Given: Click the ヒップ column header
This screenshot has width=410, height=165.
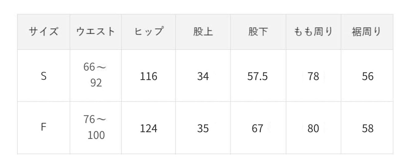Looking at the screenshot, I should coord(149,32).
